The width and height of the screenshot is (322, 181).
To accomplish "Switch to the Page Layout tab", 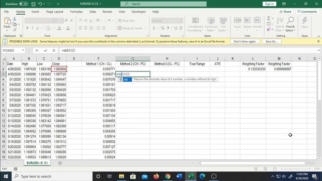I will [x=55, y=12].
